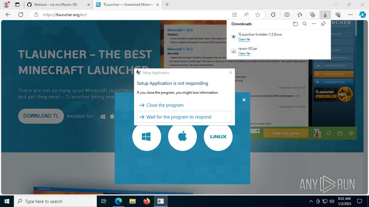Select the Windows download circle

(x=147, y=137)
